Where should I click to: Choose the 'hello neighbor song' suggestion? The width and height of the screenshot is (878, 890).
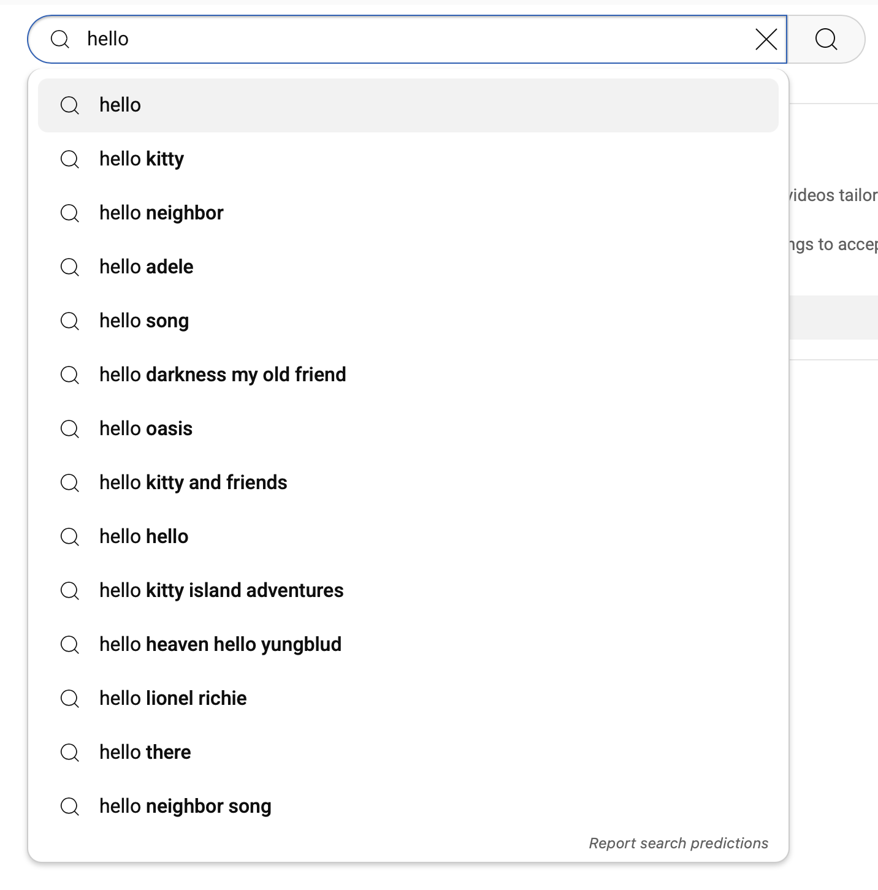coord(185,807)
